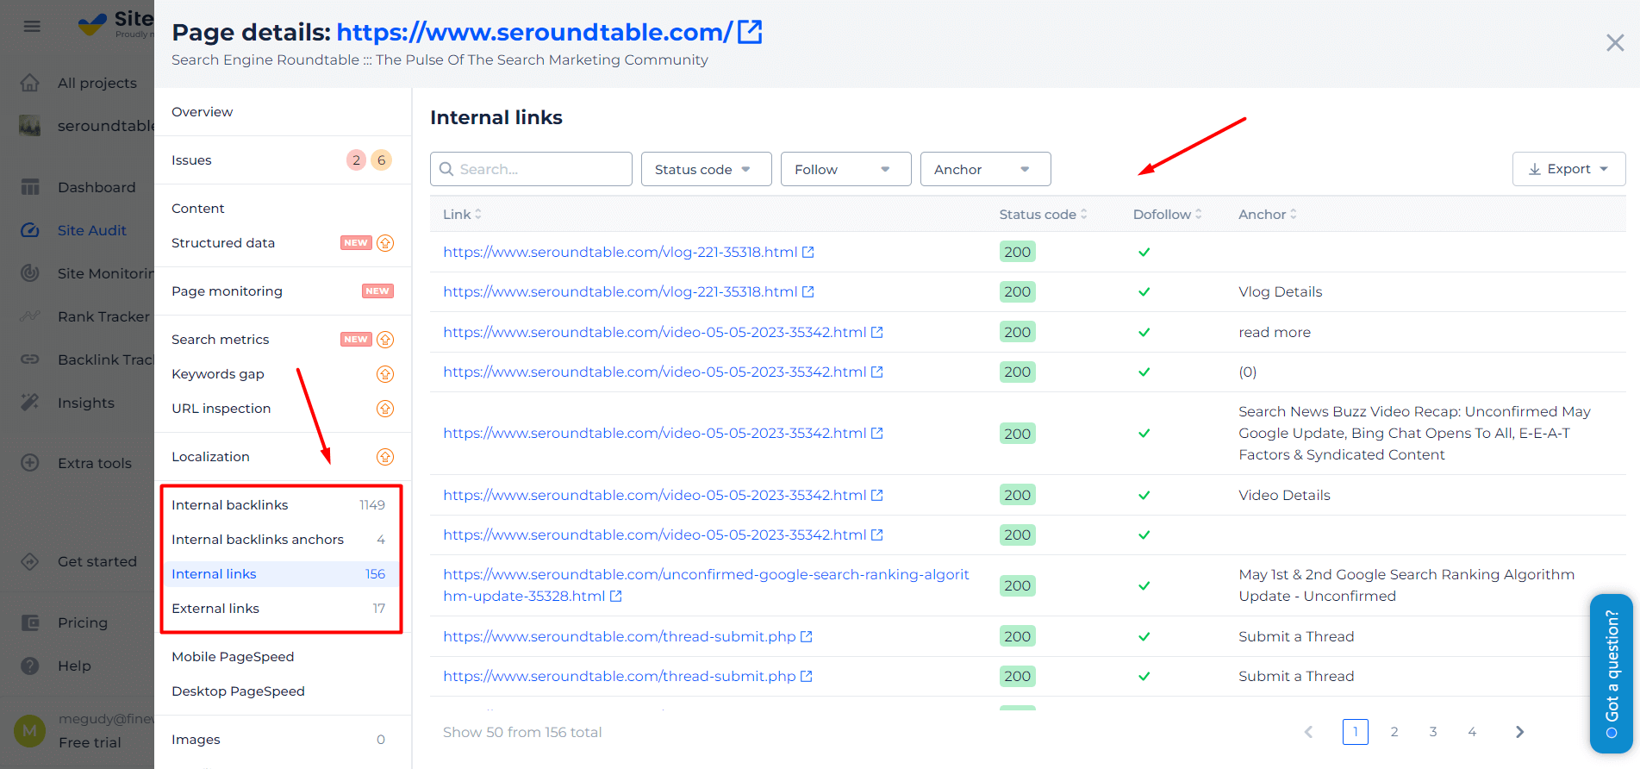The width and height of the screenshot is (1640, 769).
Task: Click the seroundtable project thumbnail
Action: 30,126
